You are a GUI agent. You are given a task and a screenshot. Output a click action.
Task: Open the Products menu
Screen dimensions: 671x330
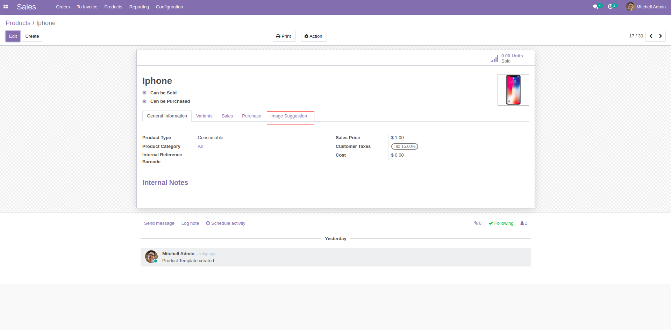point(113,7)
